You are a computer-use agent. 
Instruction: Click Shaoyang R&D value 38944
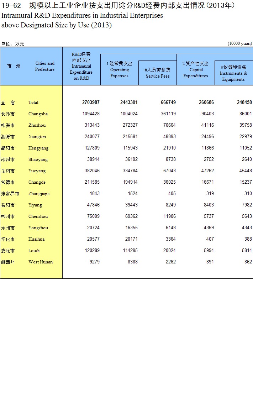point(94,159)
